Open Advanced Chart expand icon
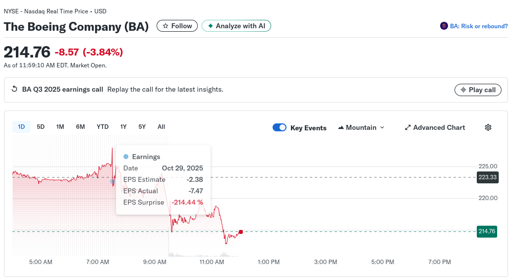Image resolution: width=509 pixels, height=278 pixels. tap(408, 128)
